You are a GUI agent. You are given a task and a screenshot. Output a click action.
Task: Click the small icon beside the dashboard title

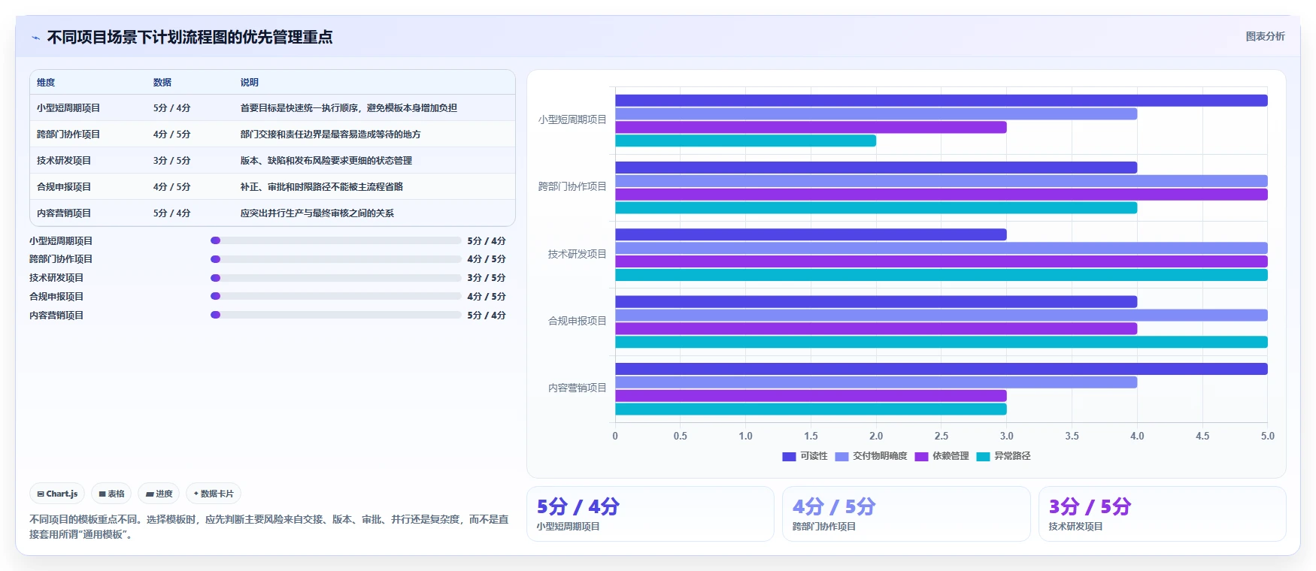pos(35,38)
